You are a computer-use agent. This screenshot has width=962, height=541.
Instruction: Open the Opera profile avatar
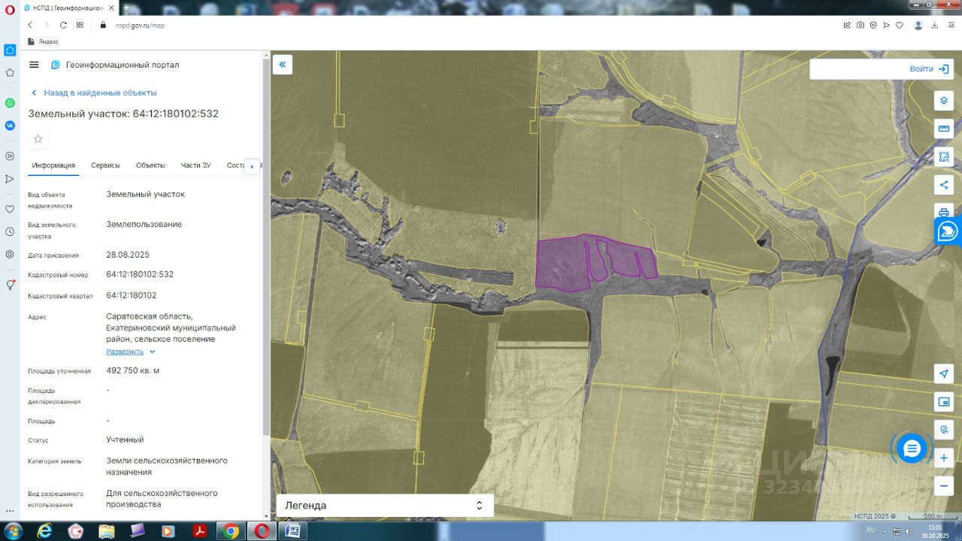click(x=918, y=25)
